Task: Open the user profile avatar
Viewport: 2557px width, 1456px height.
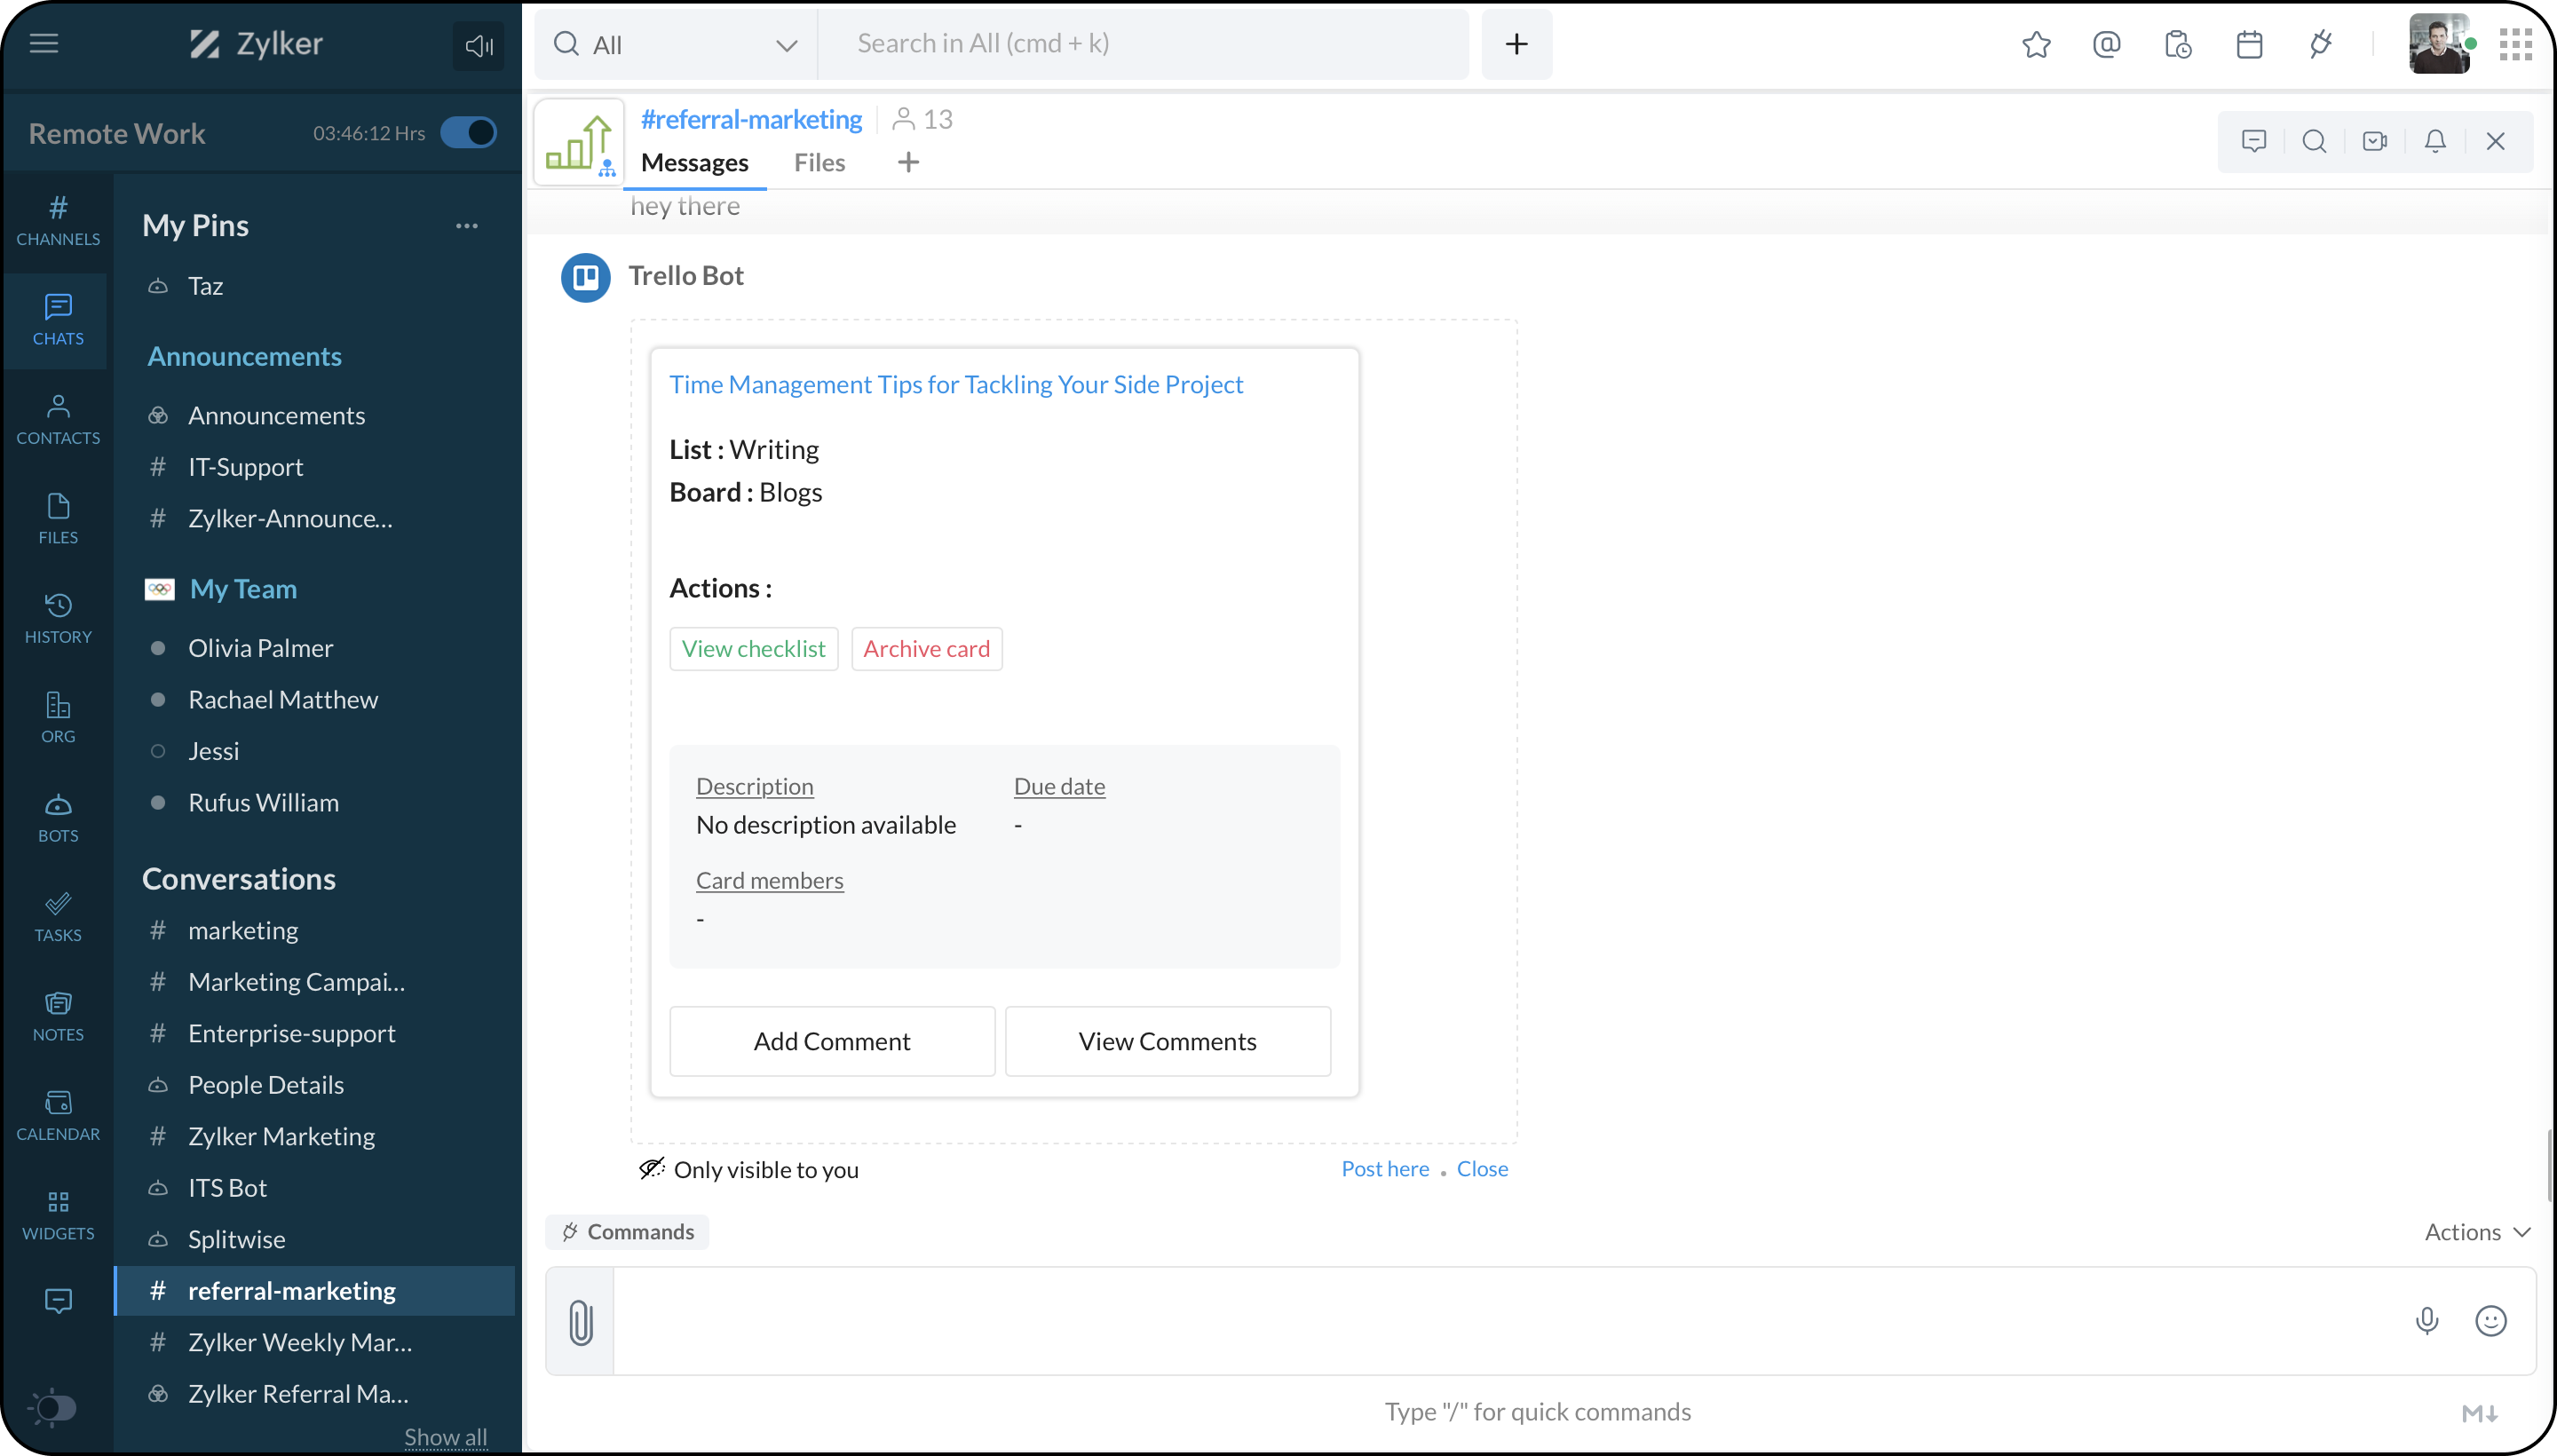Action: (x=2439, y=44)
